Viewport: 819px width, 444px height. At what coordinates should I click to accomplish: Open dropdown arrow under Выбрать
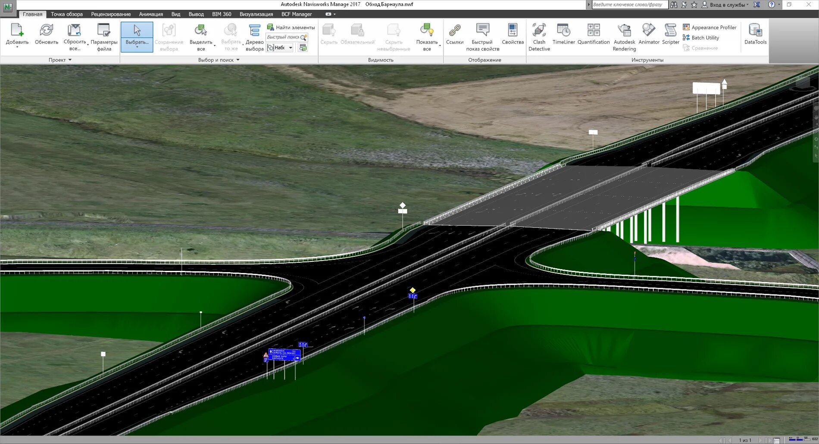pyautogui.click(x=137, y=47)
